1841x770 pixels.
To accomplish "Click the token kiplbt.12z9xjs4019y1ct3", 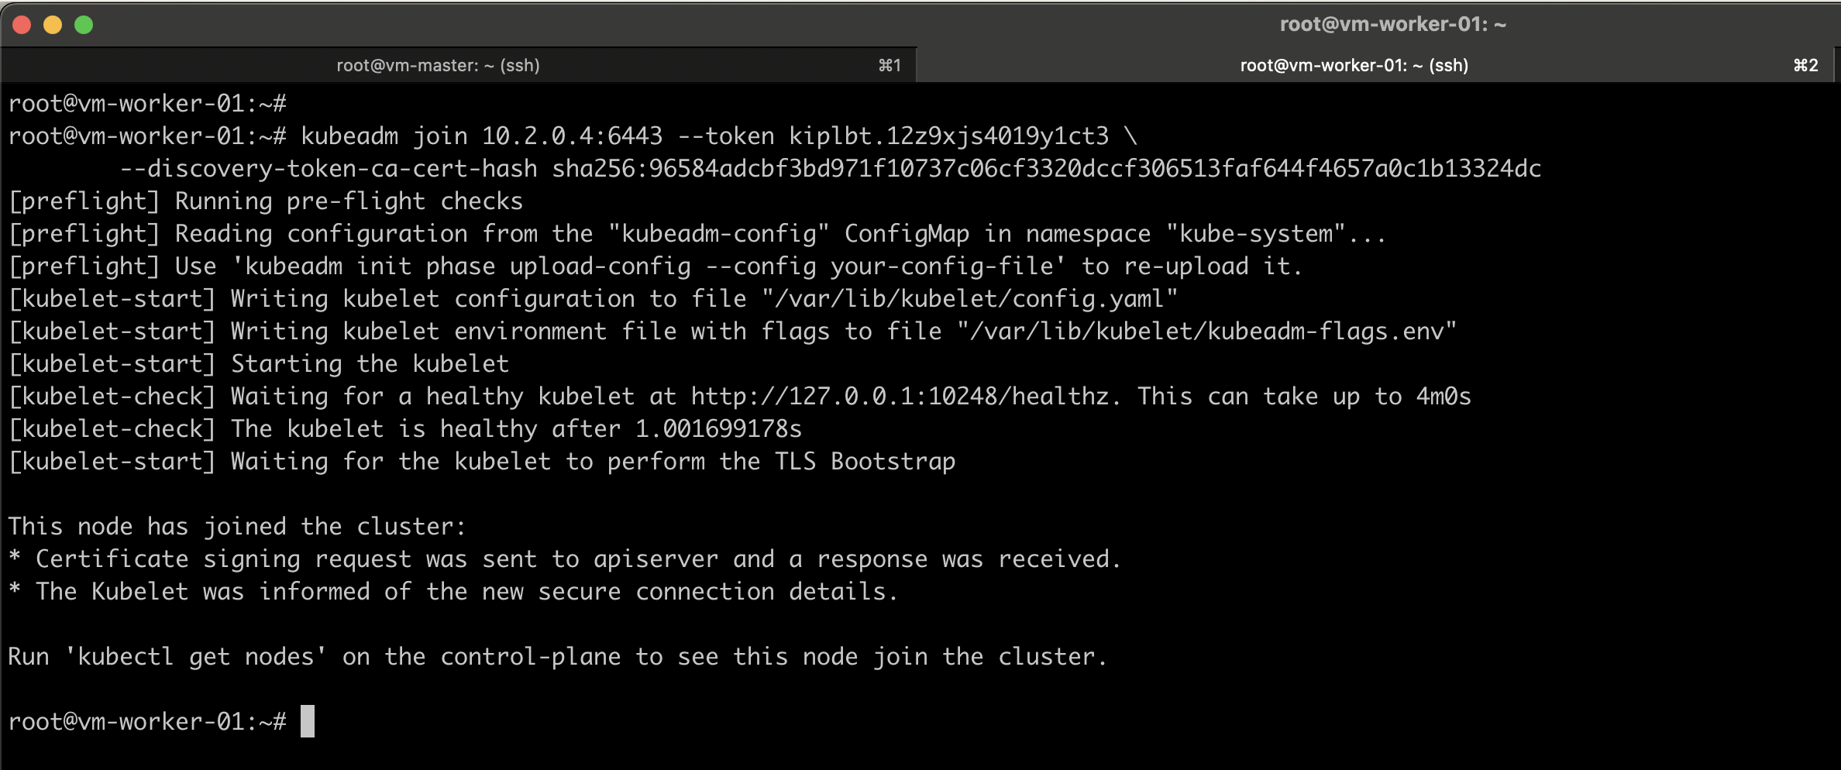I will click(x=948, y=136).
